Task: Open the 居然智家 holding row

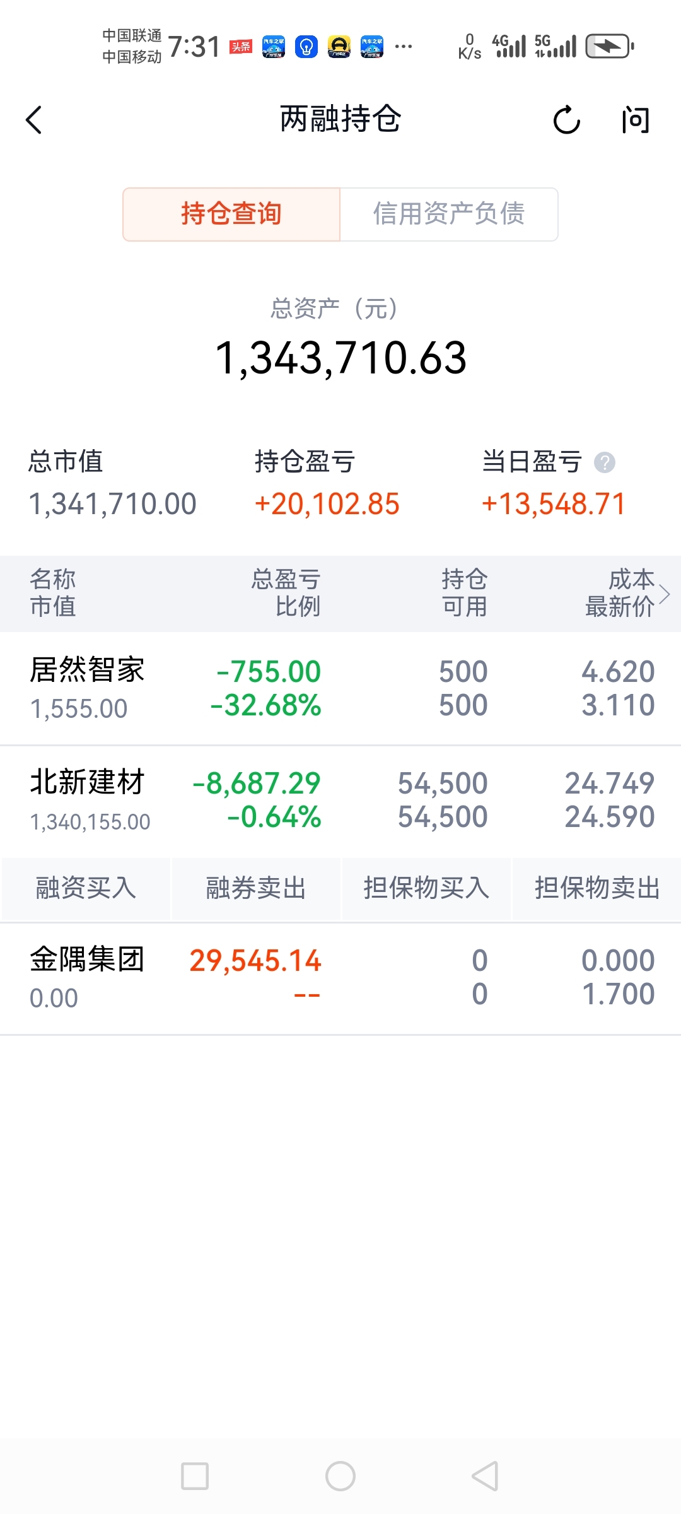Action: 340,688
